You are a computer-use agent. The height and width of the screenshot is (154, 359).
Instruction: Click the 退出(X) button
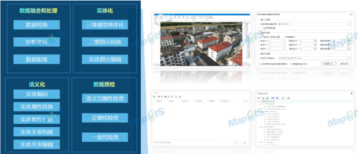pos(345,64)
